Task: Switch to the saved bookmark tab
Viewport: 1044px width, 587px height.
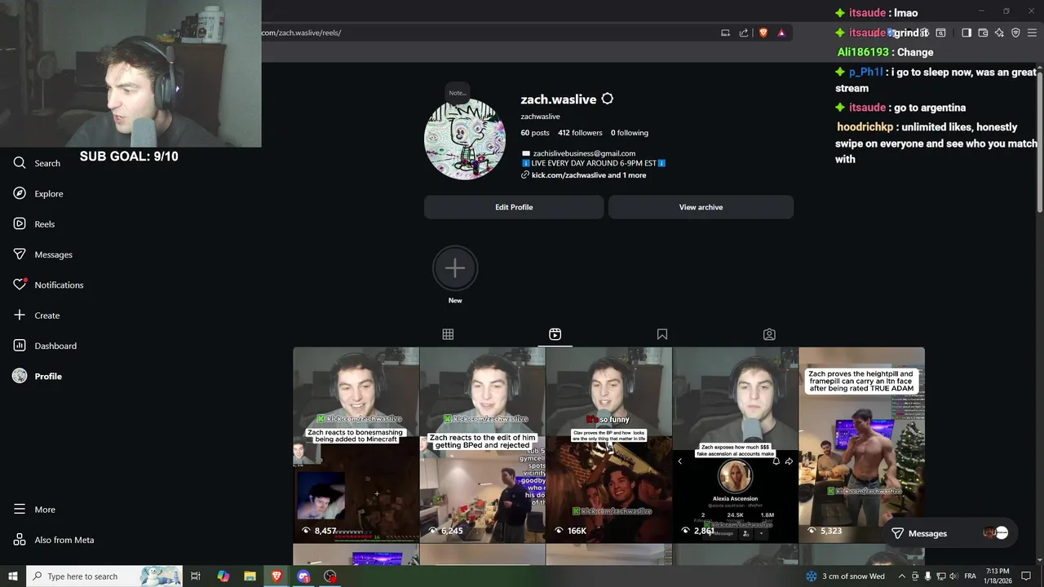Action: click(x=662, y=334)
